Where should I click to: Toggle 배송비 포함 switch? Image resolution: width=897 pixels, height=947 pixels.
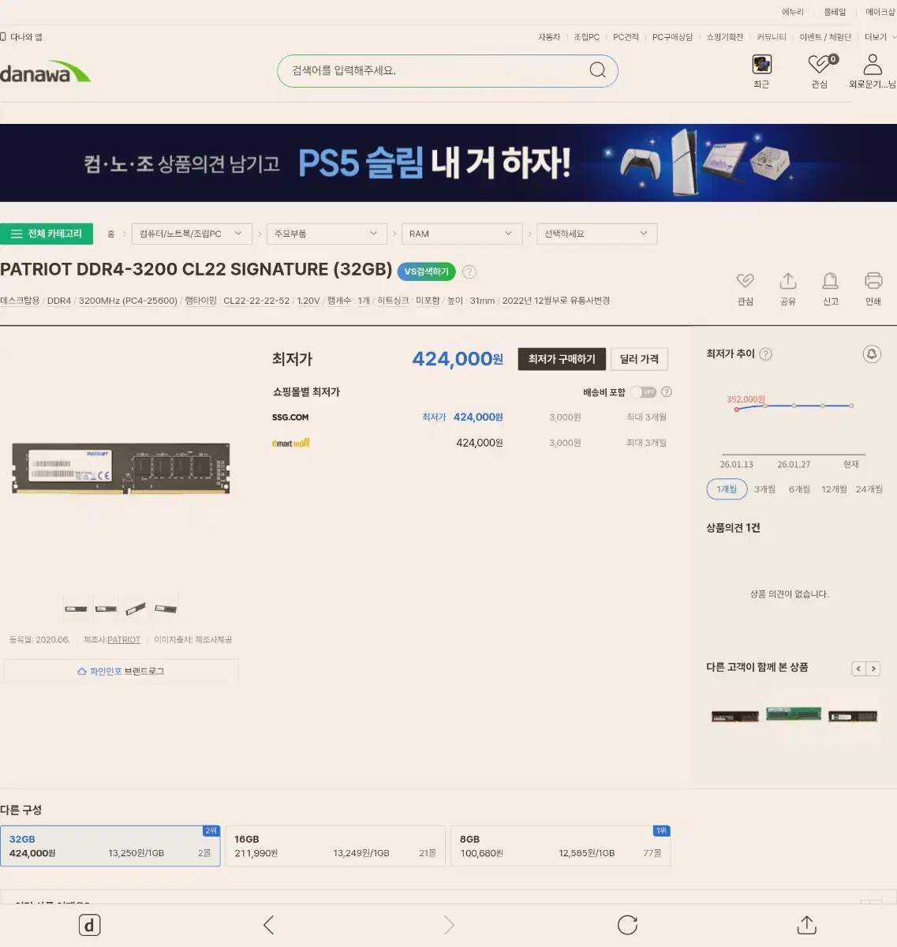(x=643, y=392)
